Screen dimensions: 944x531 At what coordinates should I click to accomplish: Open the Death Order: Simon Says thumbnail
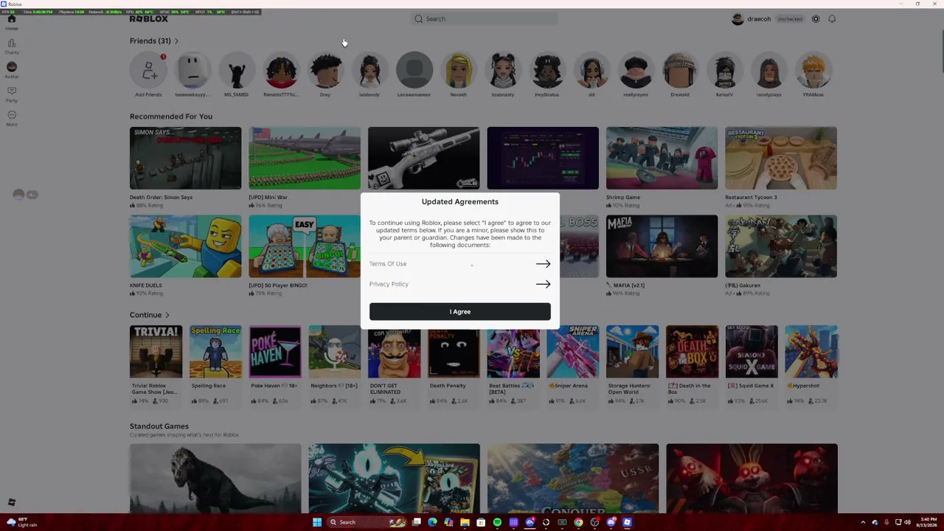click(185, 158)
